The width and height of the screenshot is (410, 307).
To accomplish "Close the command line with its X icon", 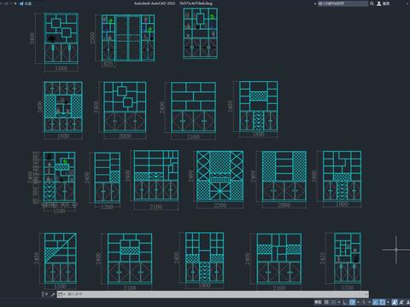I will coord(45,294).
